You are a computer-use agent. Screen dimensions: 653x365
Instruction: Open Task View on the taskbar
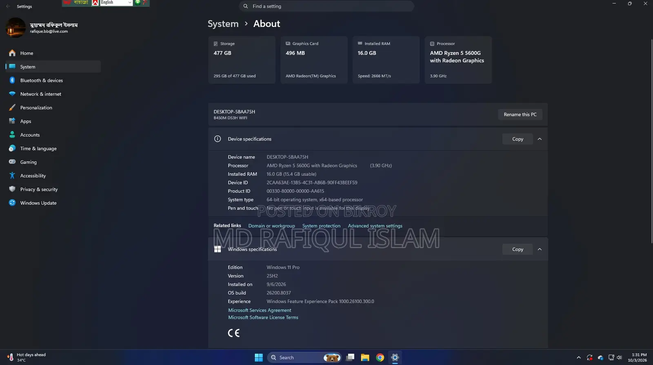350,358
